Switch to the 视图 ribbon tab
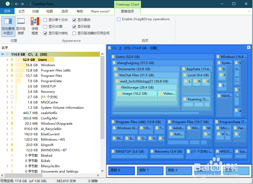Image resolution: width=253 pixels, height=184 pixels. coord(50,11)
